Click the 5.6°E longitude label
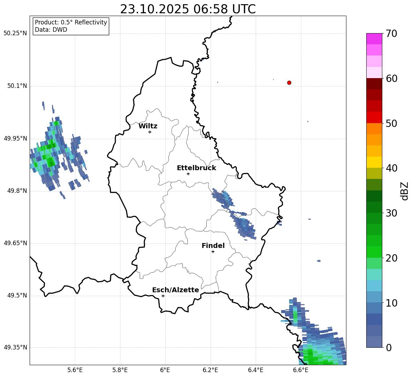Screen dimensions: 413x377 tap(75, 370)
